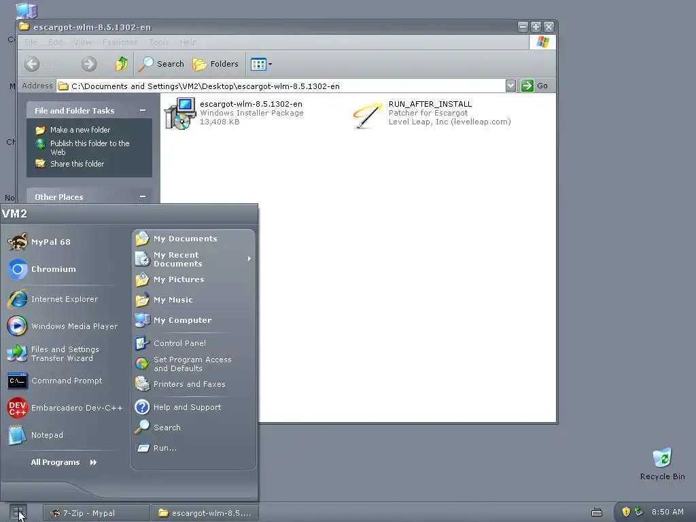Click Publish this folder to the Web
Viewport: 696px width, 522px height.
click(x=82, y=147)
